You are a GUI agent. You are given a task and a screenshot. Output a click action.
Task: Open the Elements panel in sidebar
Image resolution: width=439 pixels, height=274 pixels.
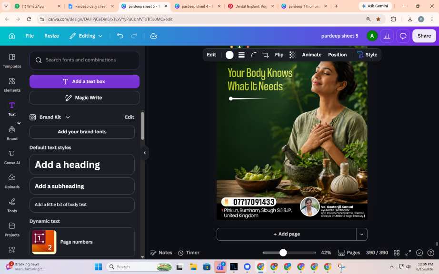[12, 85]
